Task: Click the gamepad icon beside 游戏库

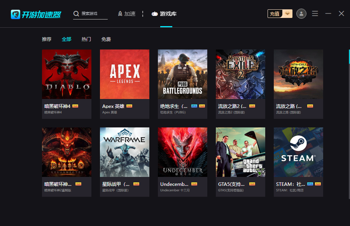Action: tap(155, 14)
